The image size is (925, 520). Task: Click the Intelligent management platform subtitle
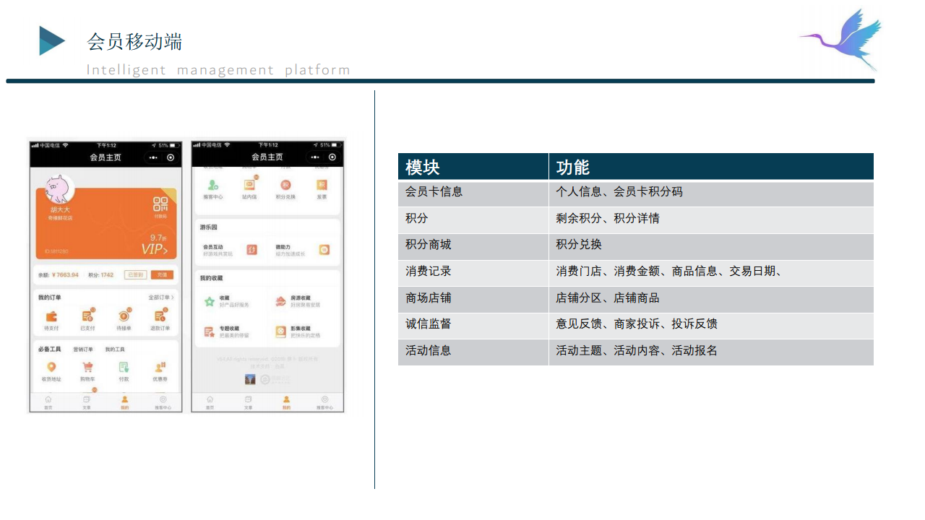tap(218, 70)
